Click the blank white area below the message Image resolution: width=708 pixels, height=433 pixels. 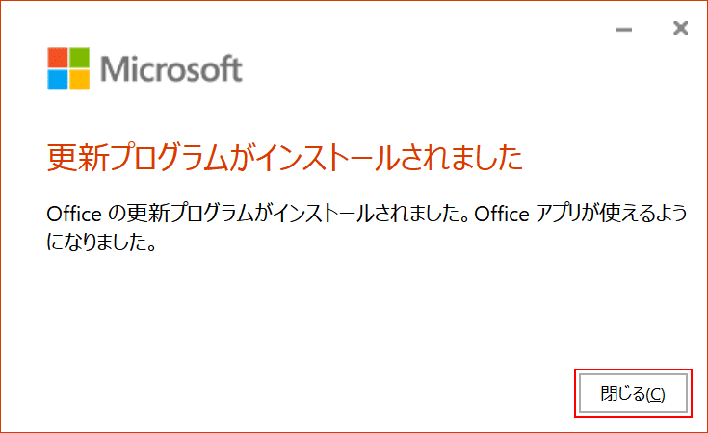(289, 318)
